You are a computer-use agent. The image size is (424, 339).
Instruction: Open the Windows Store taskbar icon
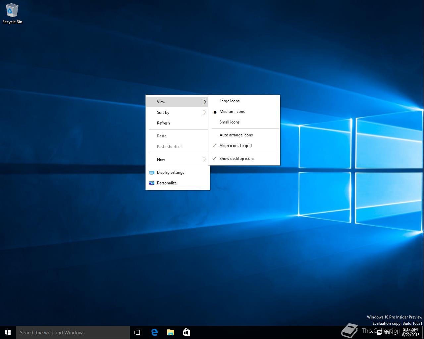pos(186,332)
